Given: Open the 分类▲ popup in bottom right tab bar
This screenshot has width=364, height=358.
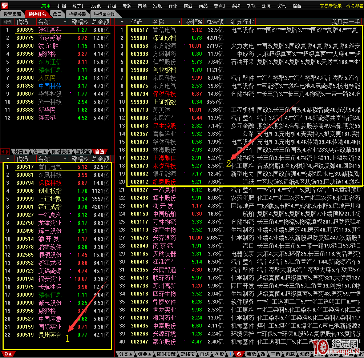Looking at the screenshot, I should pyautogui.click(x=126, y=354).
